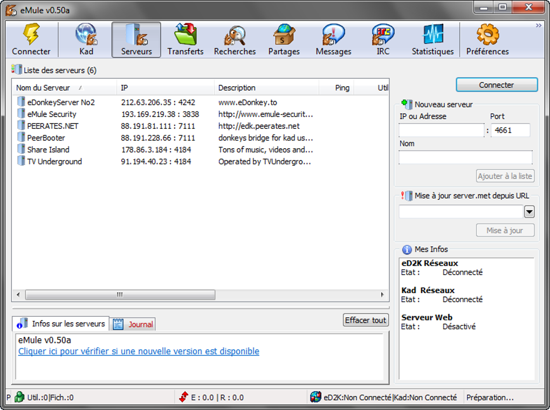This screenshot has width=550, height=410.
Task: Switch to Infos sur les serveurs tab
Action: pyautogui.click(x=61, y=323)
